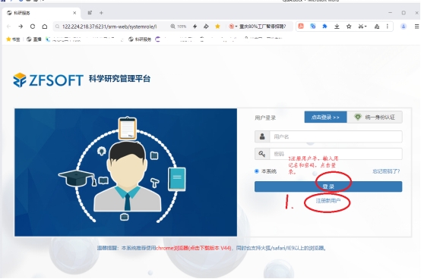421x279 pixels.
Task: Click the lightning speed-mode icon
Action: [x=195, y=27]
